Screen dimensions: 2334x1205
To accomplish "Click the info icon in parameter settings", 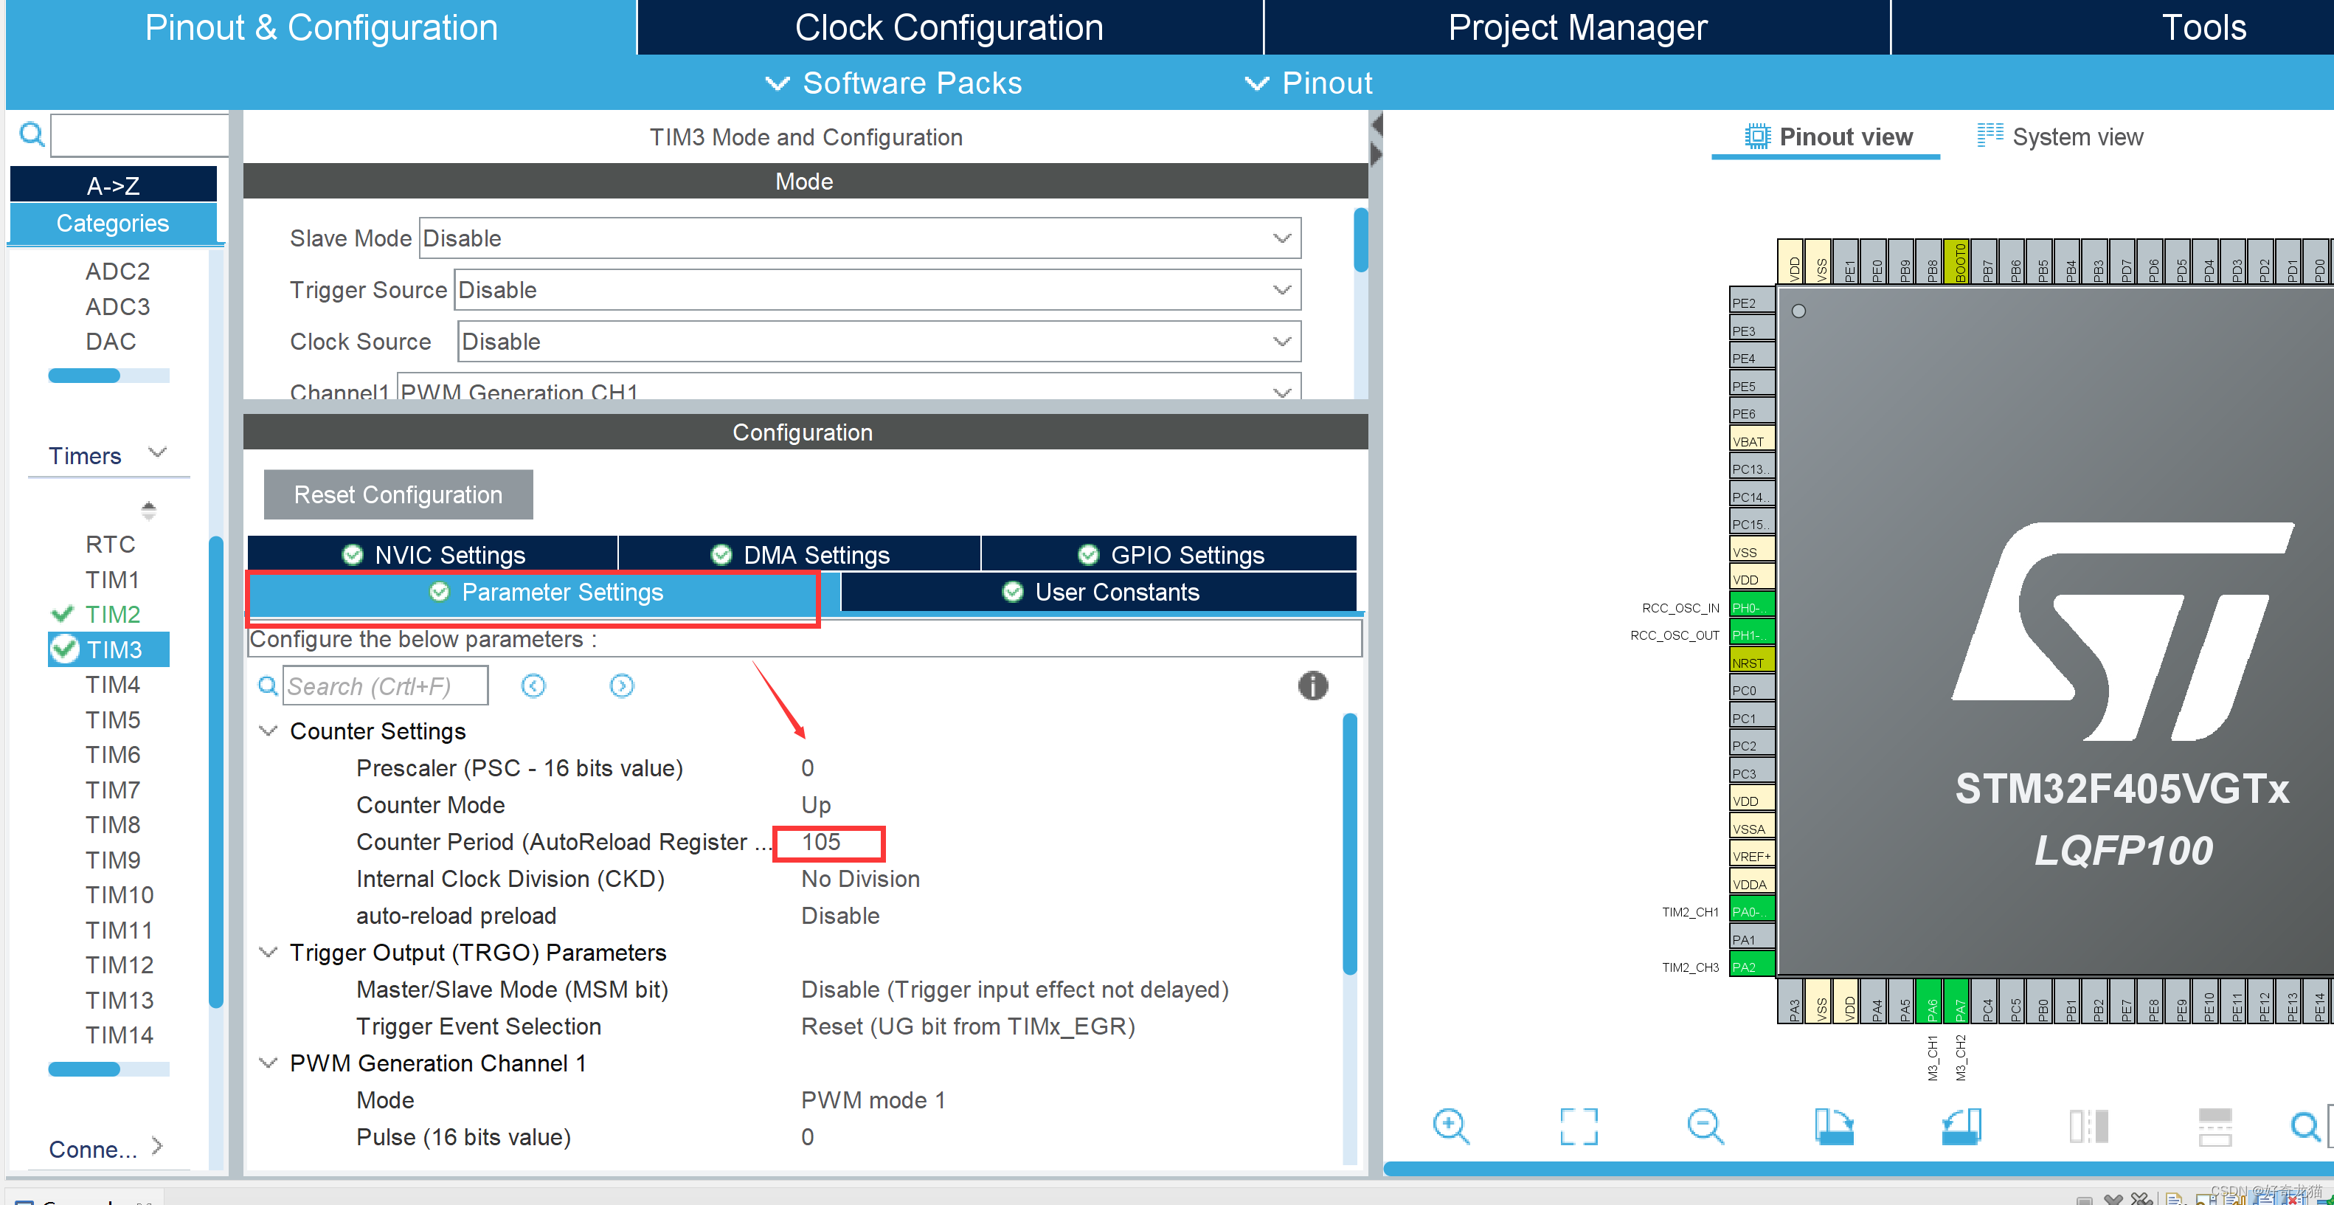I will tap(1312, 685).
